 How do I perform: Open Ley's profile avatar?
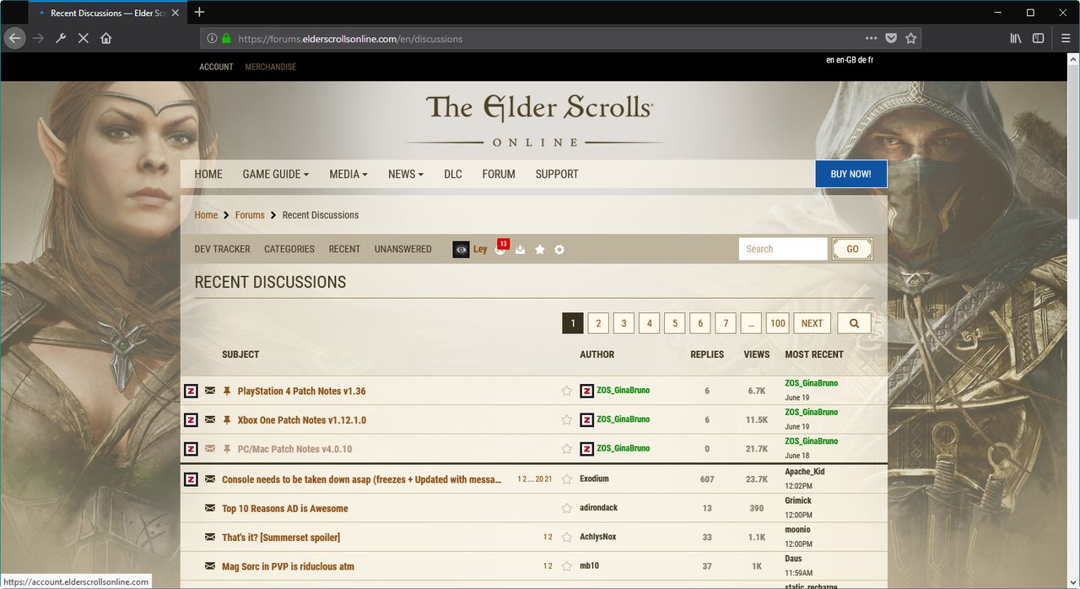(461, 249)
